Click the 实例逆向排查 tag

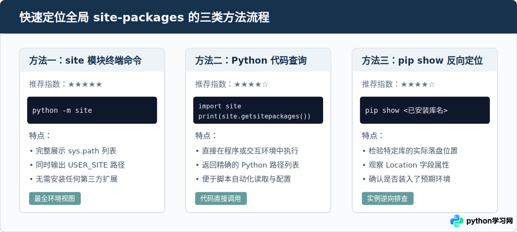(388, 199)
